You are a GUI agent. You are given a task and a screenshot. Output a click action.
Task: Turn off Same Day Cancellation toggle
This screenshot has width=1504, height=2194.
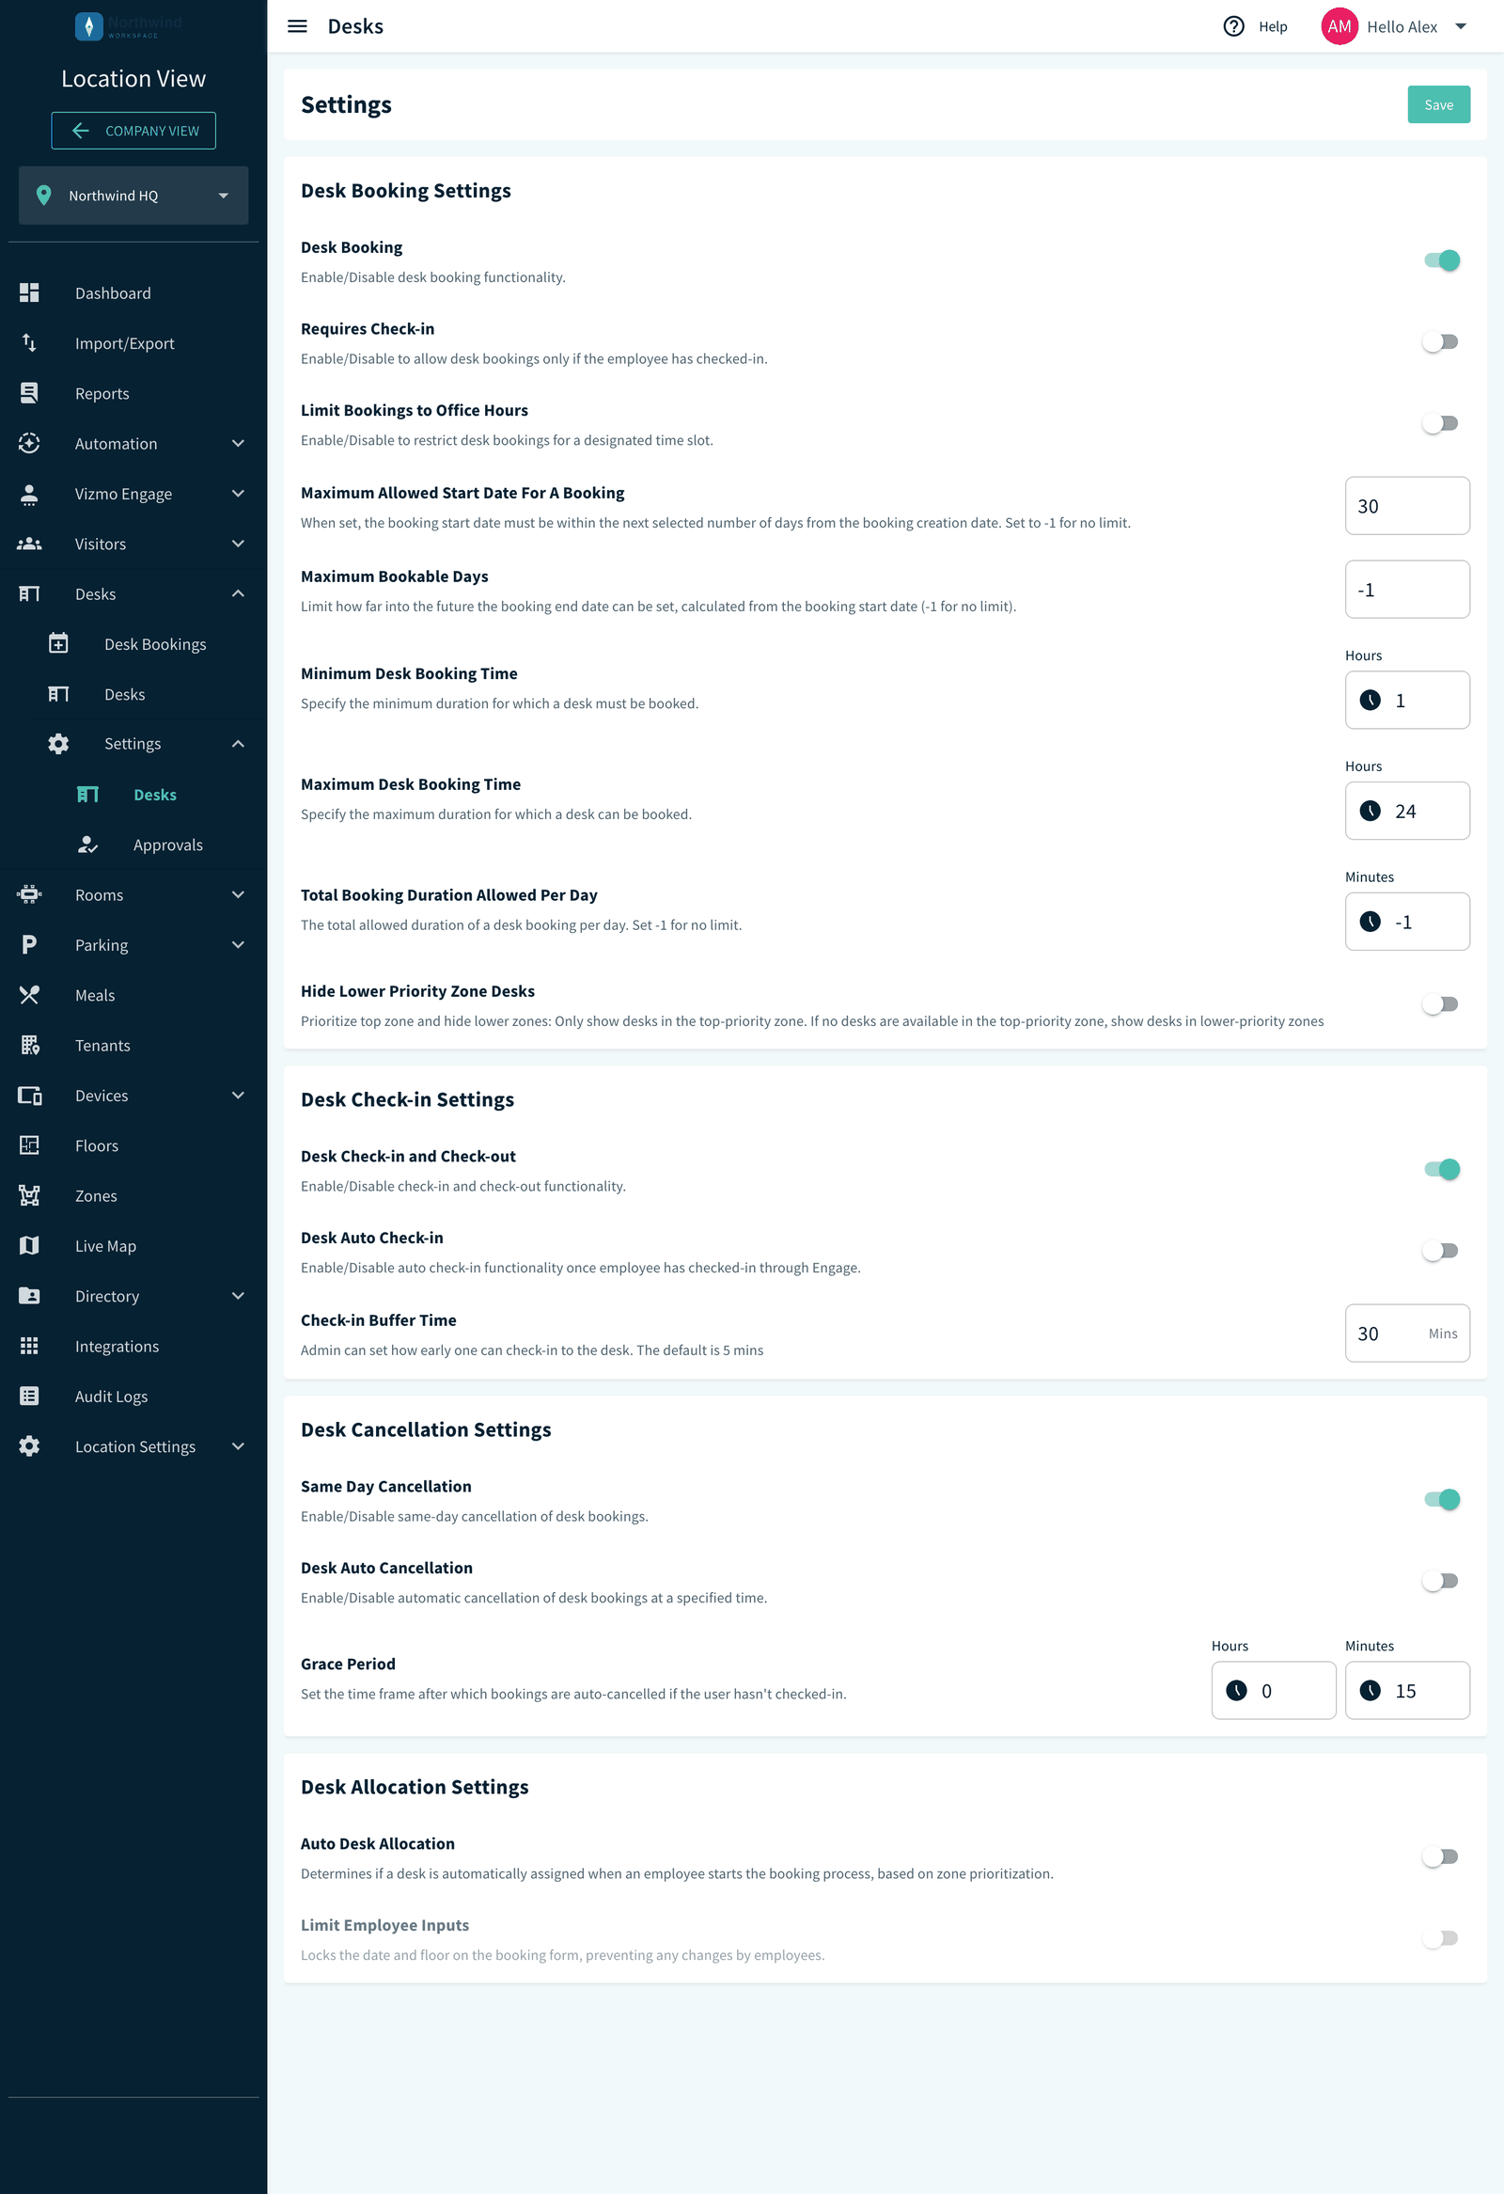point(1441,1499)
